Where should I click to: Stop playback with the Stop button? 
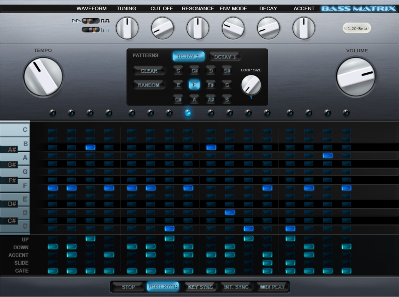click(128, 287)
